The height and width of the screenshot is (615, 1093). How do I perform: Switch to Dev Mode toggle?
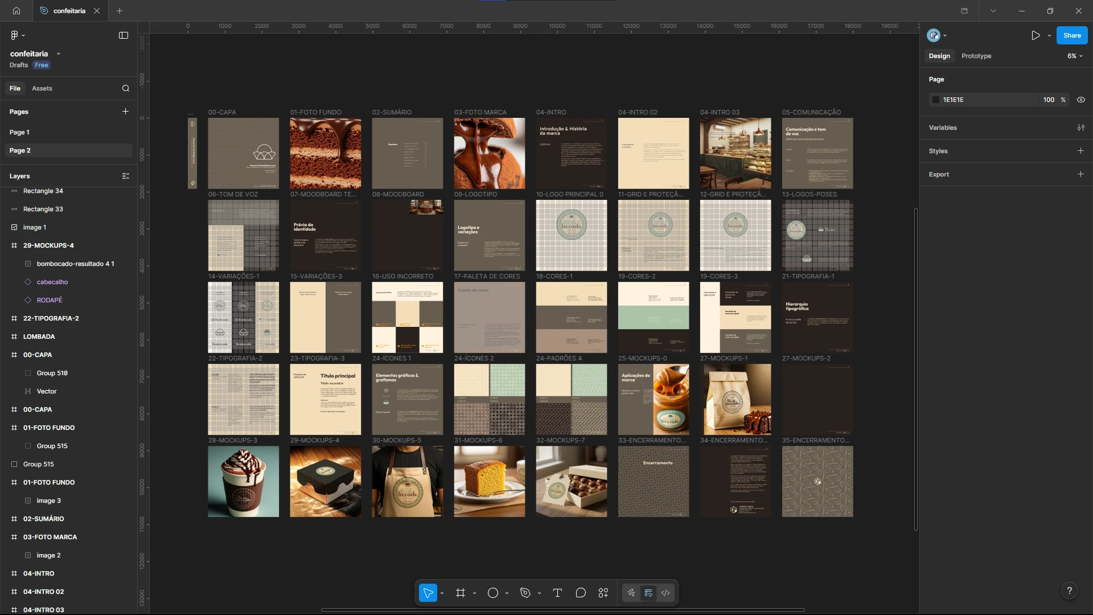click(x=665, y=593)
